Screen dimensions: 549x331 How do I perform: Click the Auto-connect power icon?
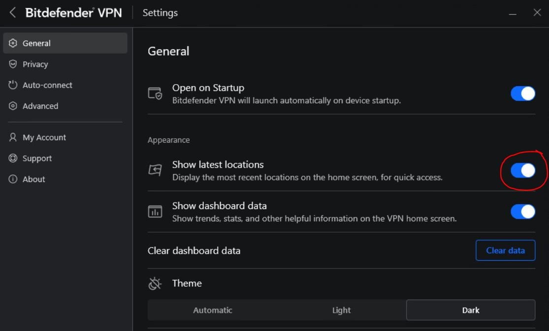(13, 85)
